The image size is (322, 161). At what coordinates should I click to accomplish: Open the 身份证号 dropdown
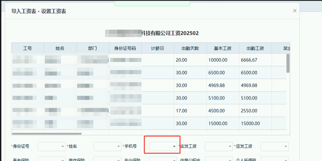tap(52, 146)
